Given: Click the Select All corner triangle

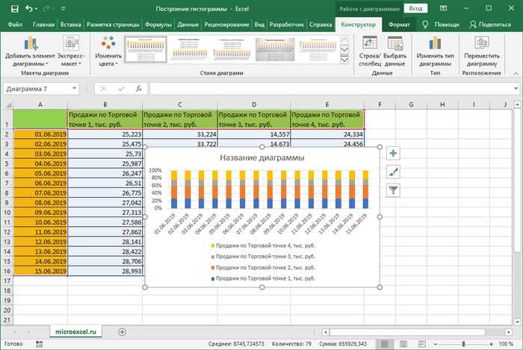Looking at the screenshot, I should pos(8,104).
